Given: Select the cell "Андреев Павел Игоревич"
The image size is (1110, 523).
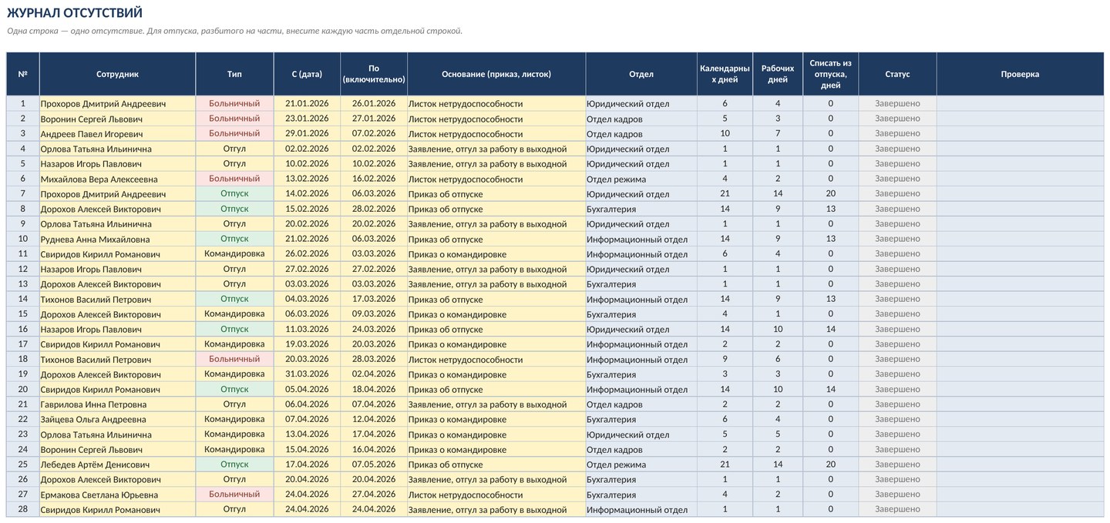Looking at the screenshot, I should [x=117, y=134].
